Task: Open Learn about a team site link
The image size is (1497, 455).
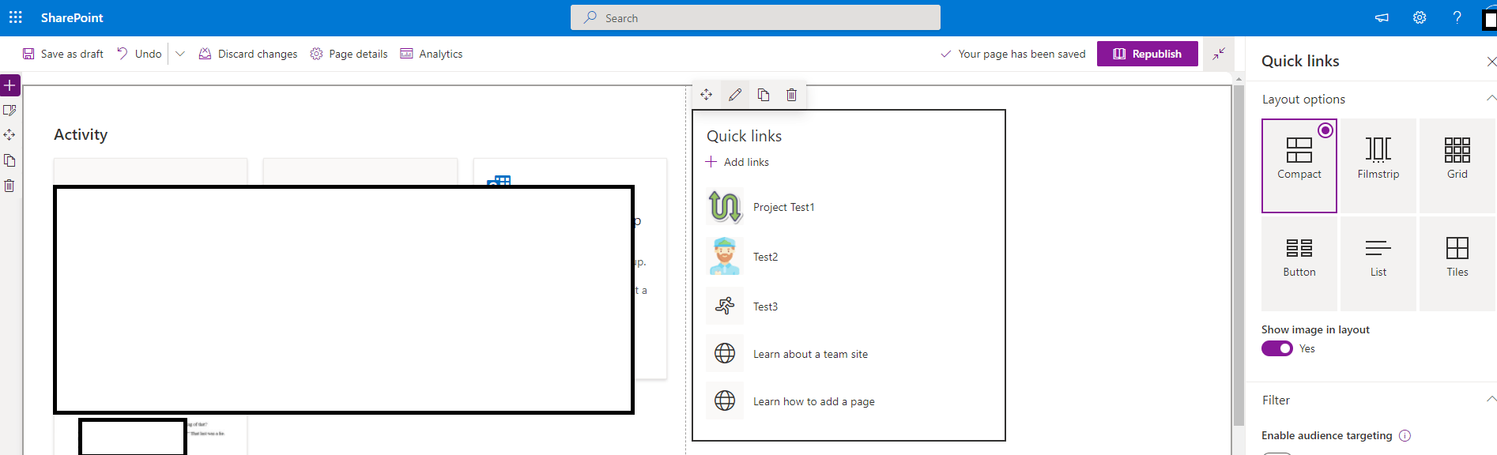Action: [810, 354]
